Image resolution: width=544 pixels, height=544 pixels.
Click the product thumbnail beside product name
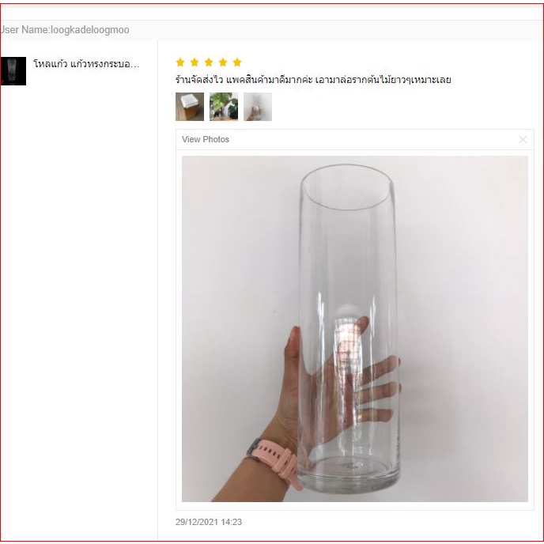pos(13,71)
